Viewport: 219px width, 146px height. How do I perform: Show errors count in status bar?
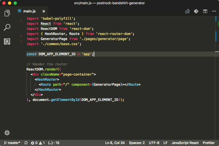coord(34,143)
